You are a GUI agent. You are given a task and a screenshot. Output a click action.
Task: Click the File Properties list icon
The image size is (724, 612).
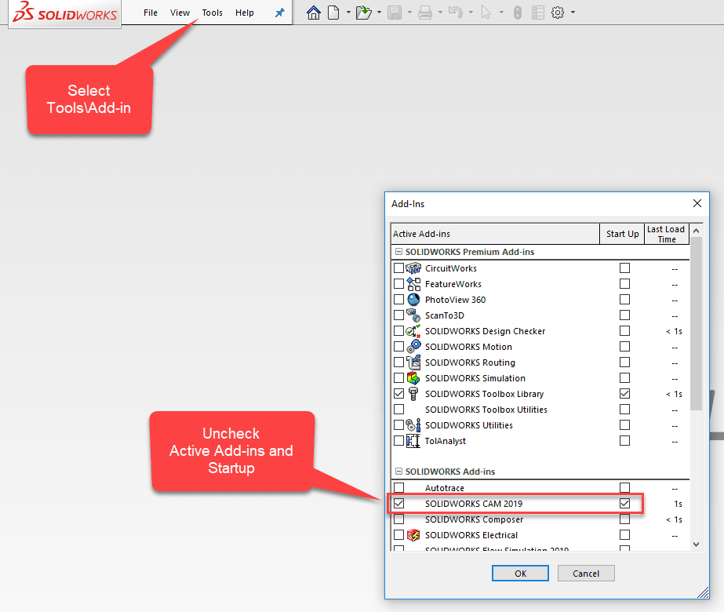[538, 13]
